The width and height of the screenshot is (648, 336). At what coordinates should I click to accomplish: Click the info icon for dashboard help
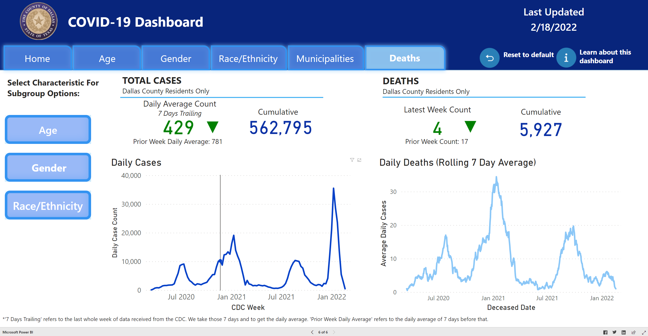[x=566, y=58]
